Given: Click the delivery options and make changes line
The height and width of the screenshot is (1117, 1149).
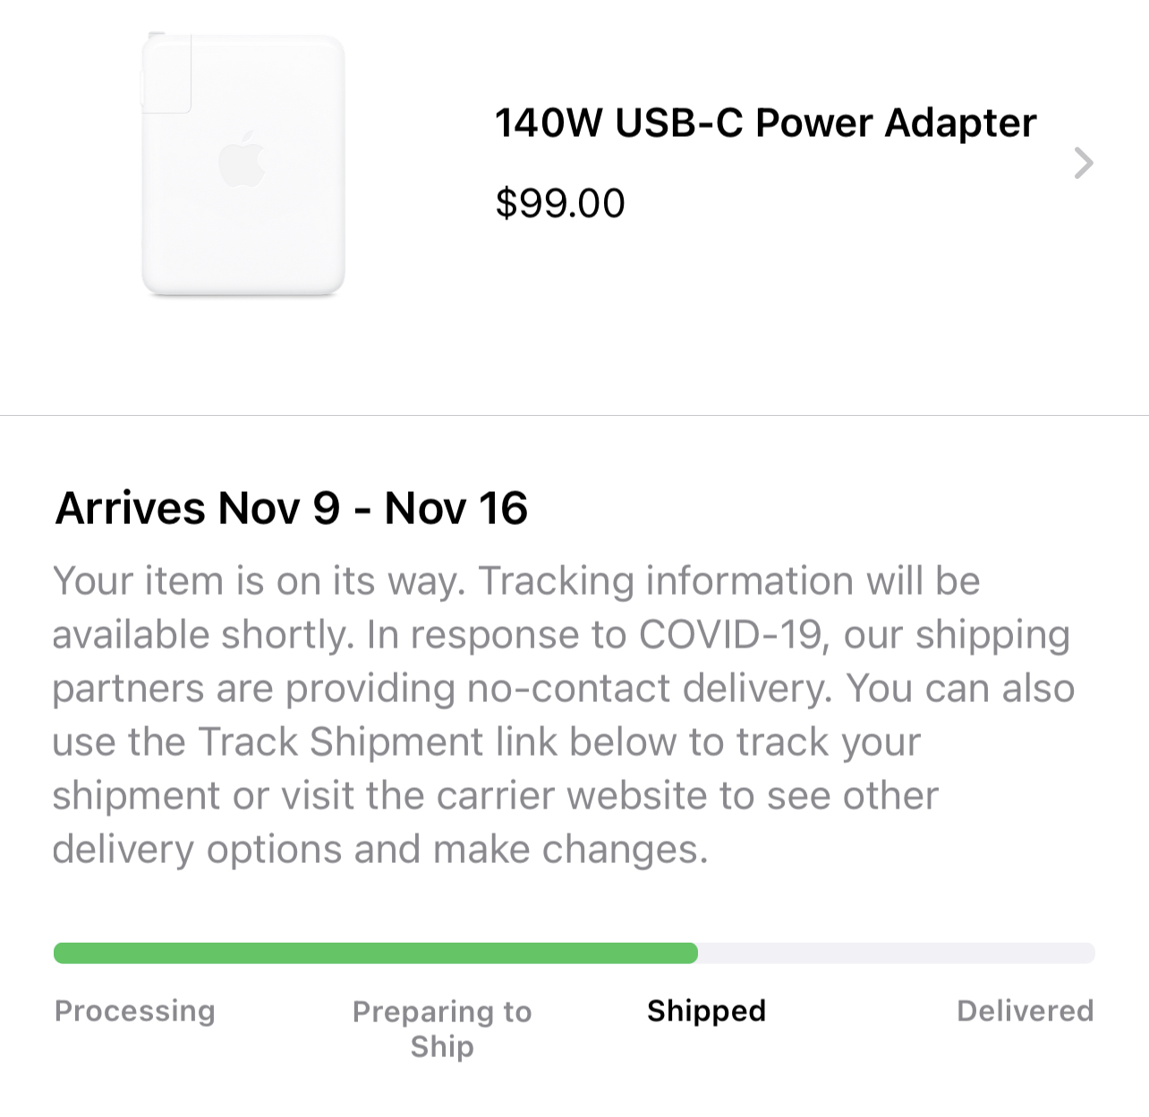Looking at the screenshot, I should pyautogui.click(x=379, y=850).
